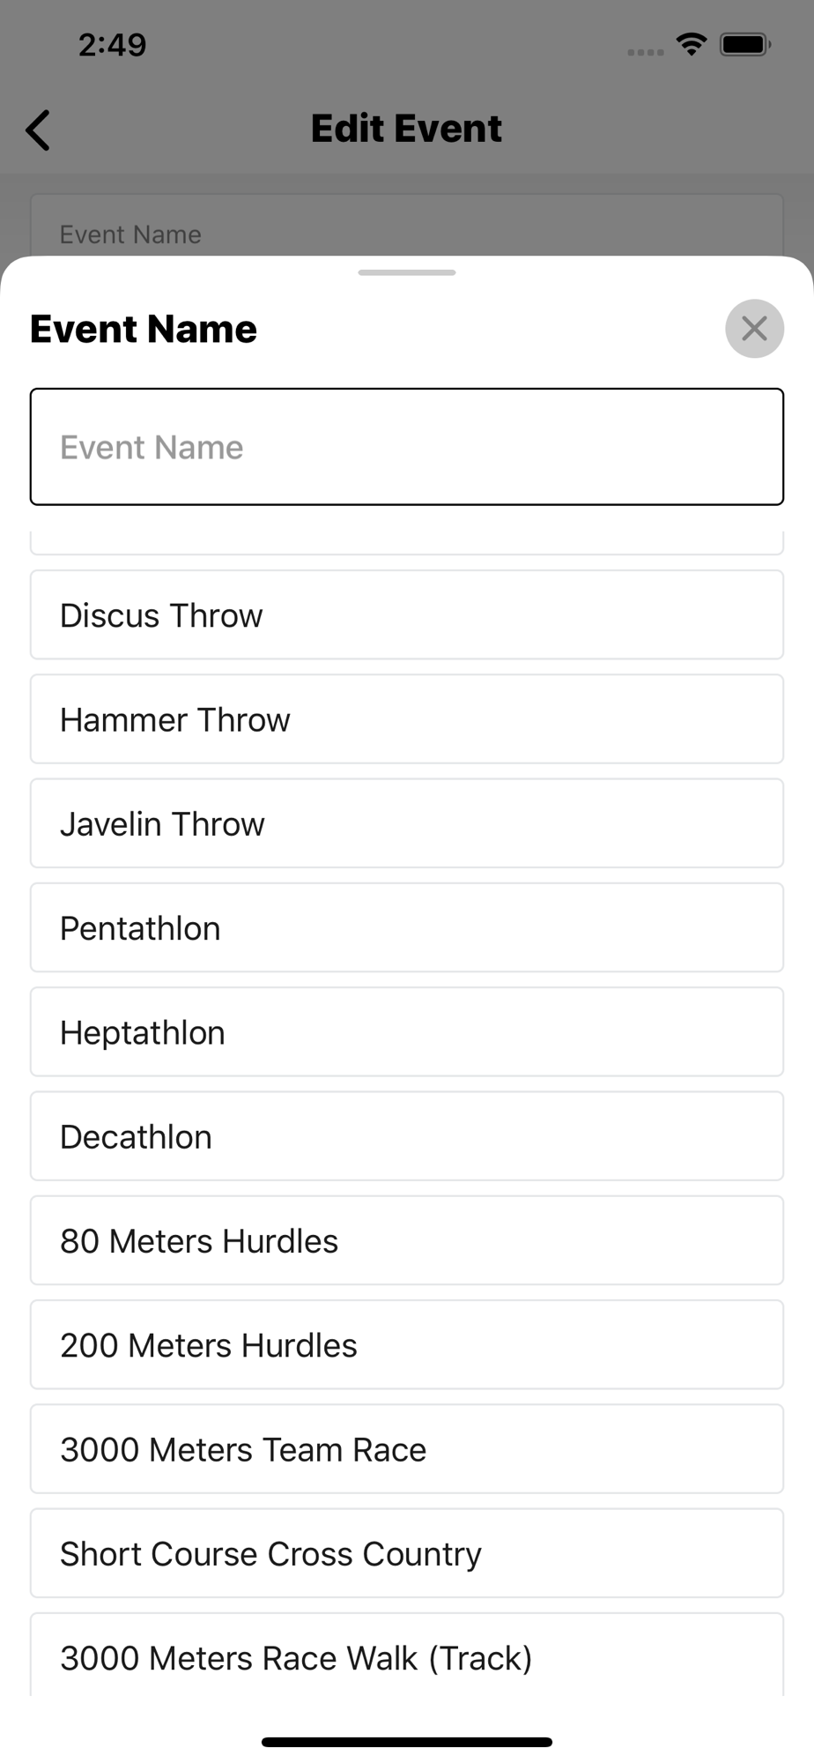814x1763 pixels.
Task: Focus the Event Name search field
Action: 407,447
